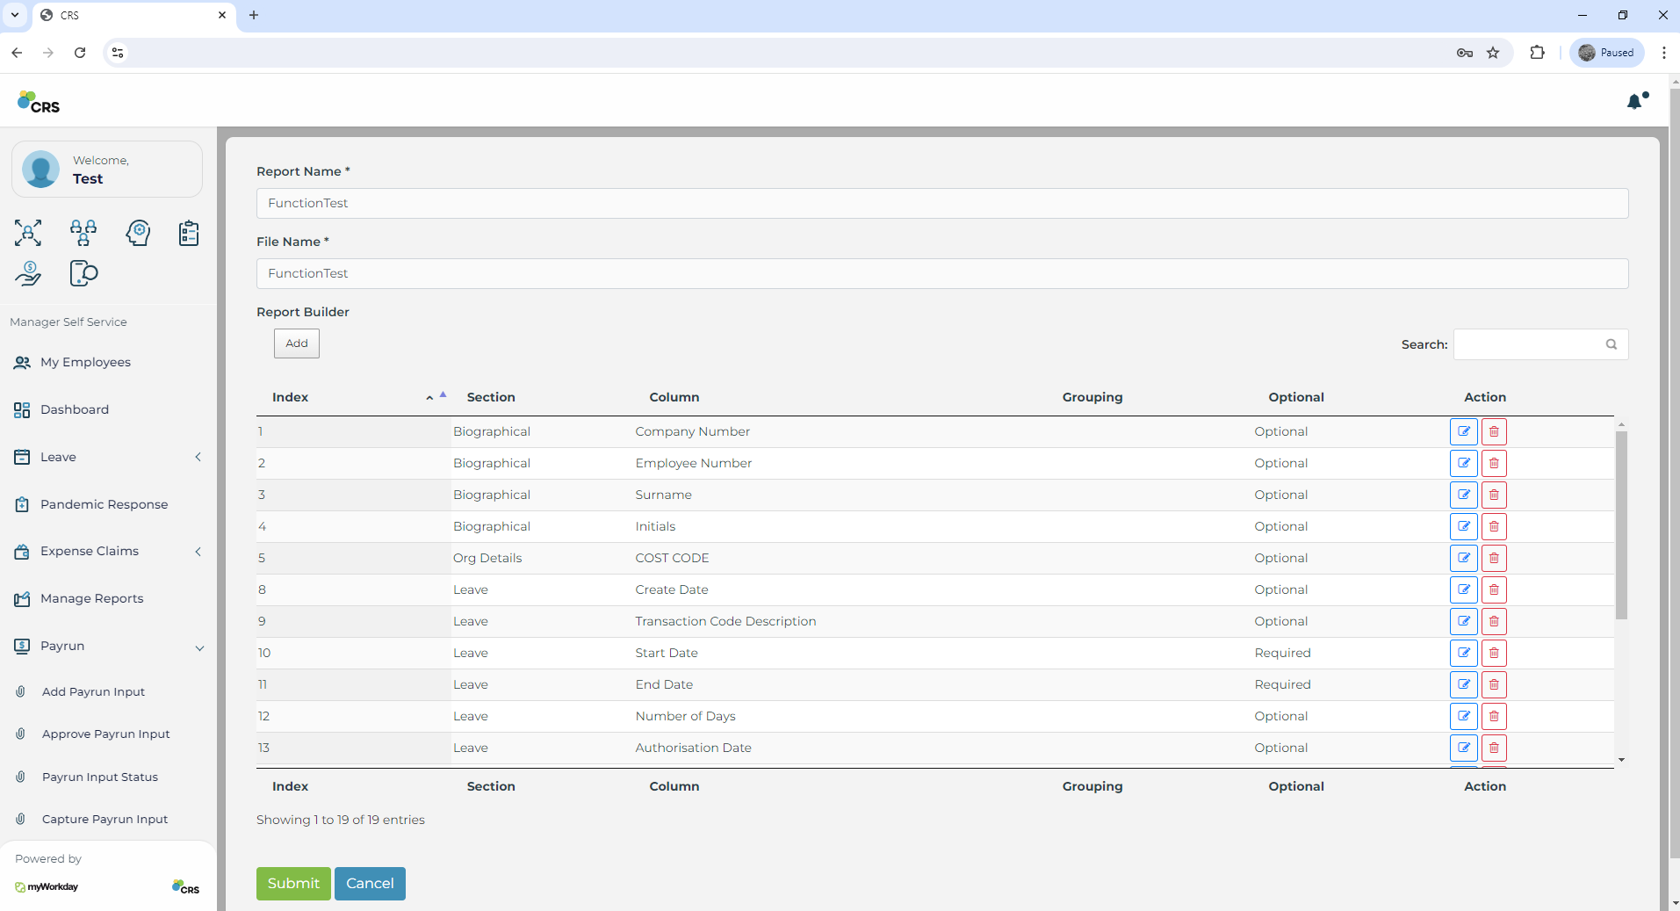The width and height of the screenshot is (1680, 911).
Task: Open the clipboard checklist icon in sidebar
Action: 189,233
